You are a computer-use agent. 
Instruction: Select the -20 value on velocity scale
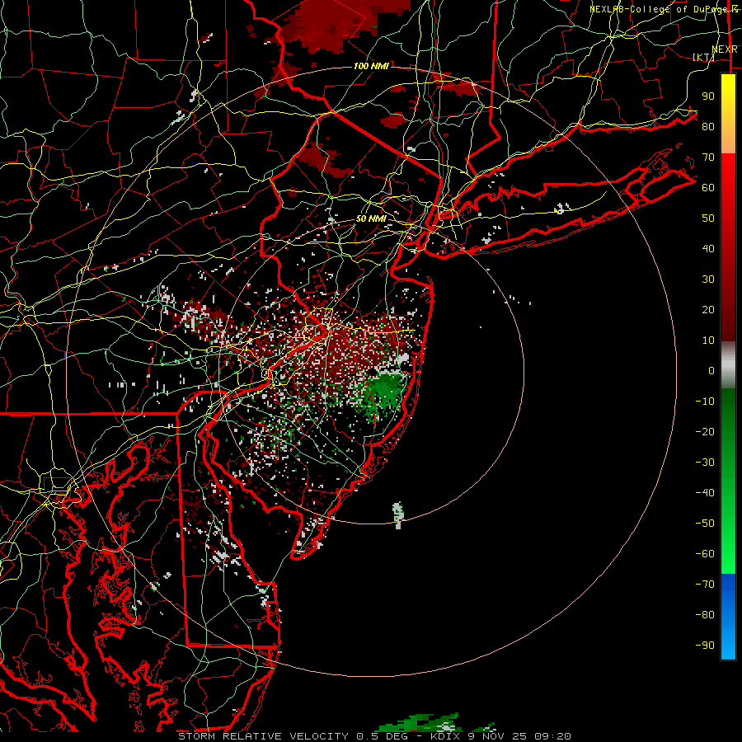[705, 431]
